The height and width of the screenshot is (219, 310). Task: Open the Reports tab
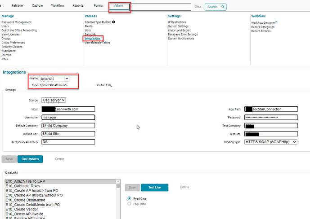click(x=78, y=5)
